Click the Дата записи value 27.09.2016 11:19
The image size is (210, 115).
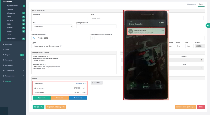point(80,88)
